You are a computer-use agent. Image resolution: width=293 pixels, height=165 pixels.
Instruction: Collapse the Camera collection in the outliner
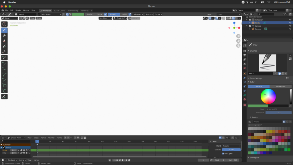[x=246, y=26]
